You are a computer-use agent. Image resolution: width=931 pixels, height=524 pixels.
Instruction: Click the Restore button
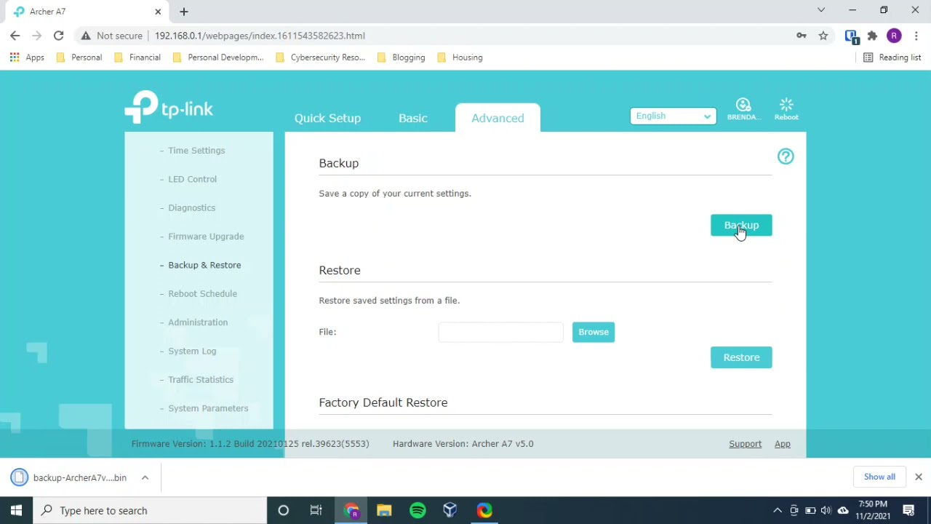click(x=741, y=357)
